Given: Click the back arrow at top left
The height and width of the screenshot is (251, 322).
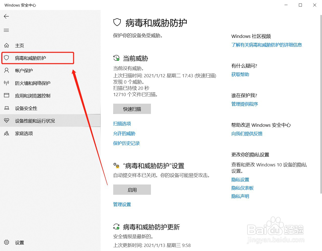Looking at the screenshot, I should point(6,16).
